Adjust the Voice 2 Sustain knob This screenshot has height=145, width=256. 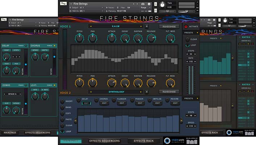coord(138,83)
